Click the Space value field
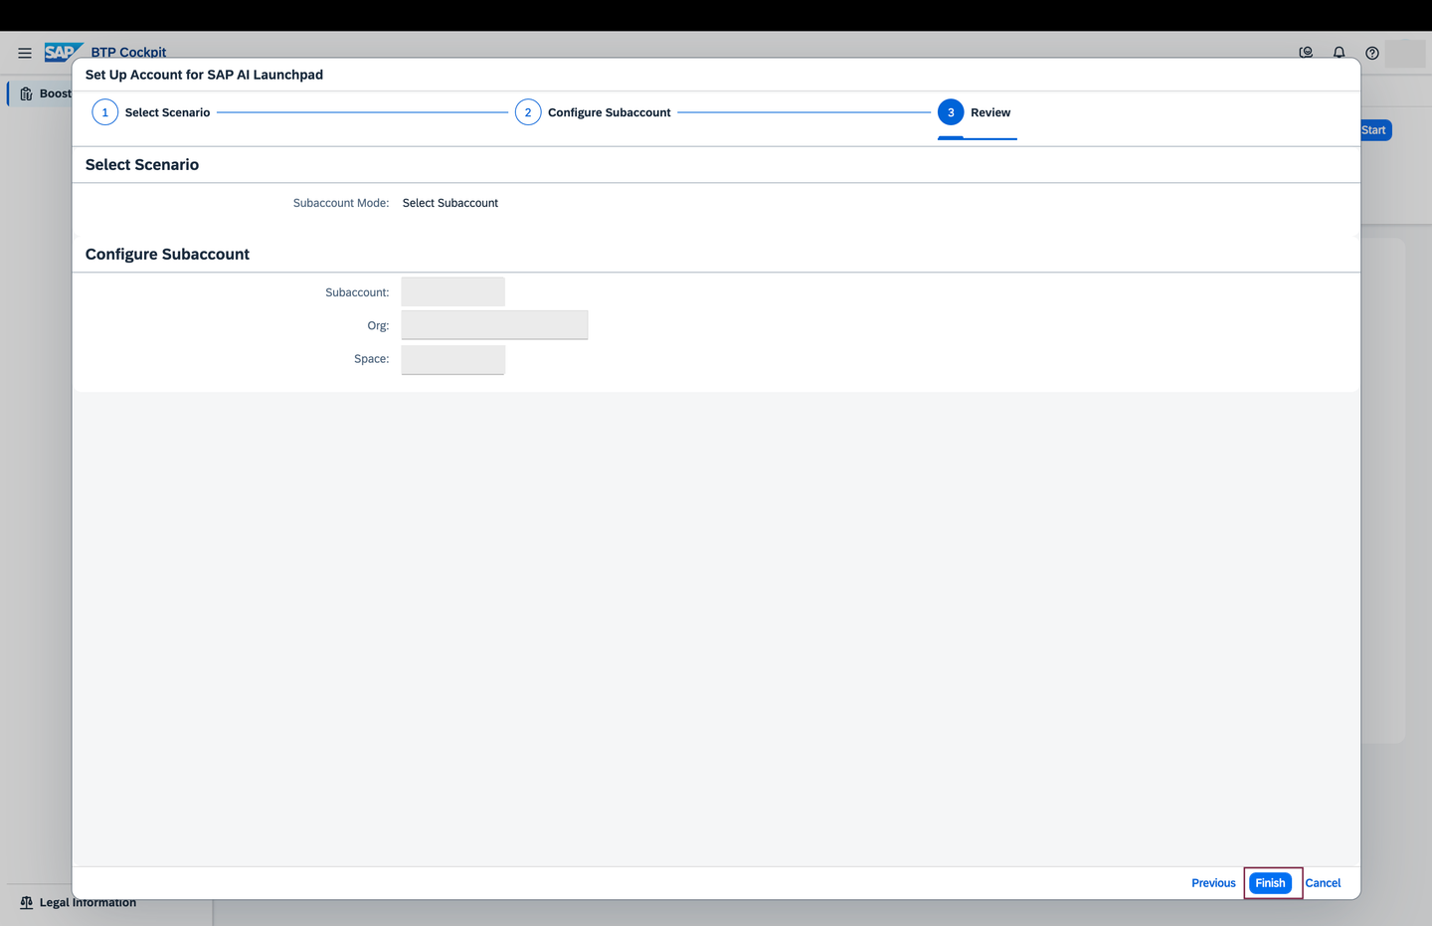 coord(452,359)
